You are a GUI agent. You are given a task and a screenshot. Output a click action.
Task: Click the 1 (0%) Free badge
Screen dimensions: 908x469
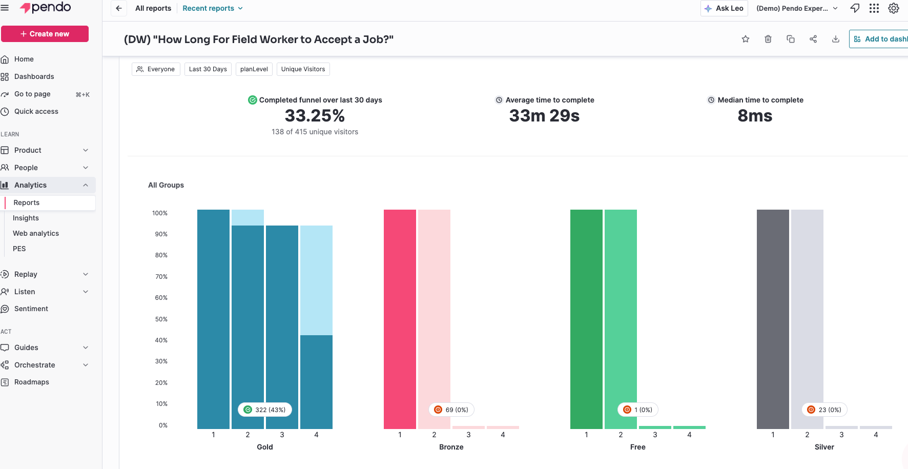click(638, 410)
